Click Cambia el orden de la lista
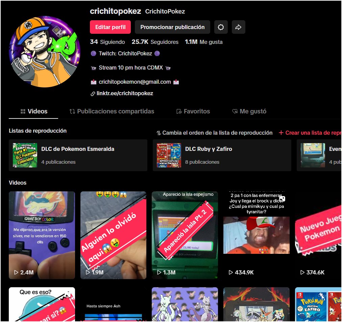The width and height of the screenshot is (342, 322). click(214, 133)
